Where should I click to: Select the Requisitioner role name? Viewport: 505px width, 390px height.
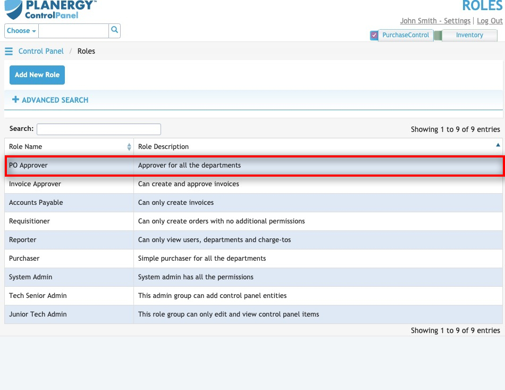click(x=30, y=221)
